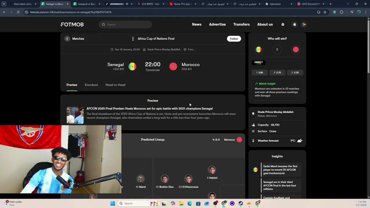Open the About us page
This screenshot has height=208, width=370.
coord(265,24)
